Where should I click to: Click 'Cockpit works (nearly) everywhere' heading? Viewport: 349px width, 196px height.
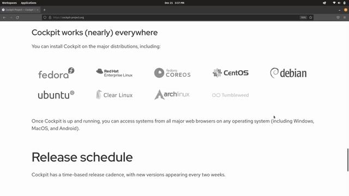(x=94, y=33)
